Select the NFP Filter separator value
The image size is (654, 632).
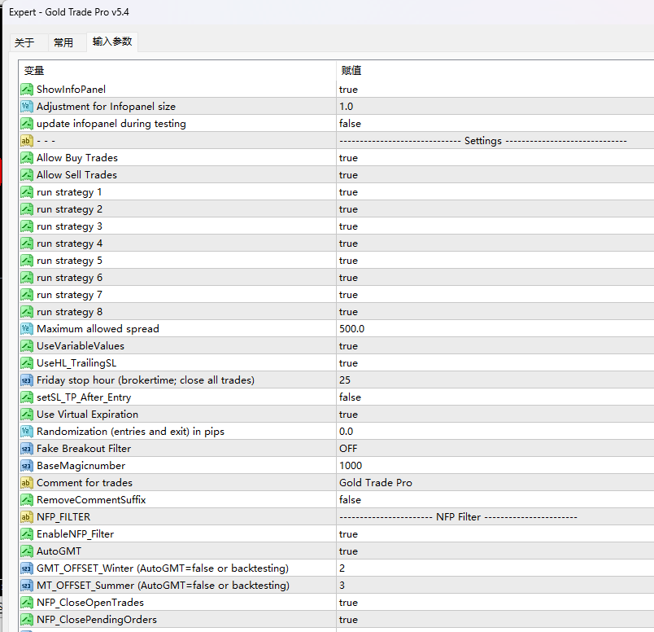pos(459,517)
